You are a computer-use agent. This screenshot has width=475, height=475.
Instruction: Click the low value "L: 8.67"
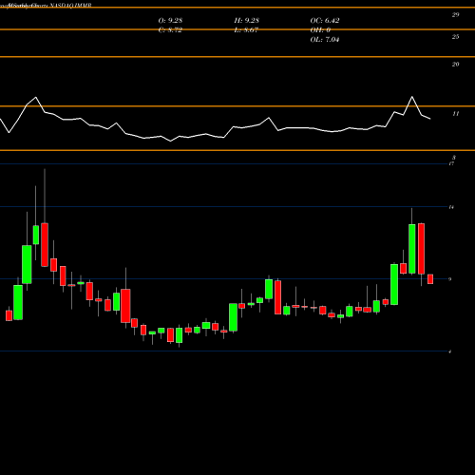(247, 30)
